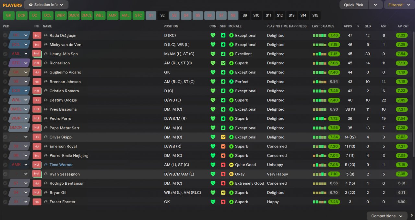Image resolution: width=415 pixels, height=220 pixels.
Task: Click Timo Werner's Unhappy playing time text
Action: [276, 165]
